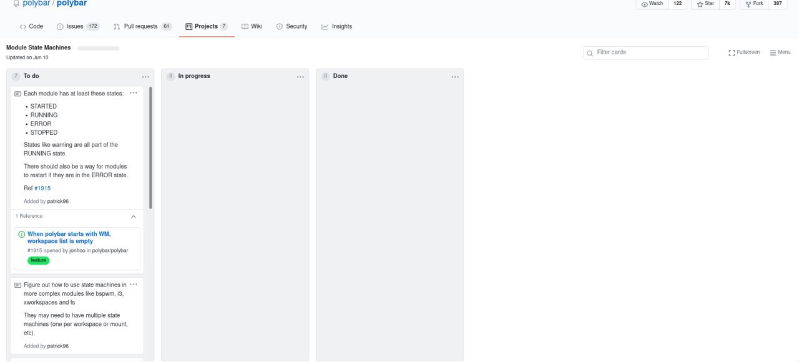Click the 'In progress' column title

(194, 76)
